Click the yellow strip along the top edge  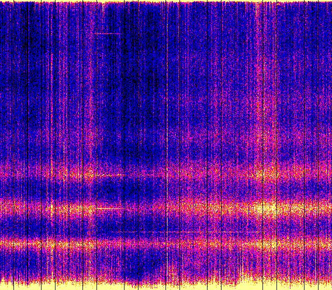pyautogui.click(x=166, y=2)
